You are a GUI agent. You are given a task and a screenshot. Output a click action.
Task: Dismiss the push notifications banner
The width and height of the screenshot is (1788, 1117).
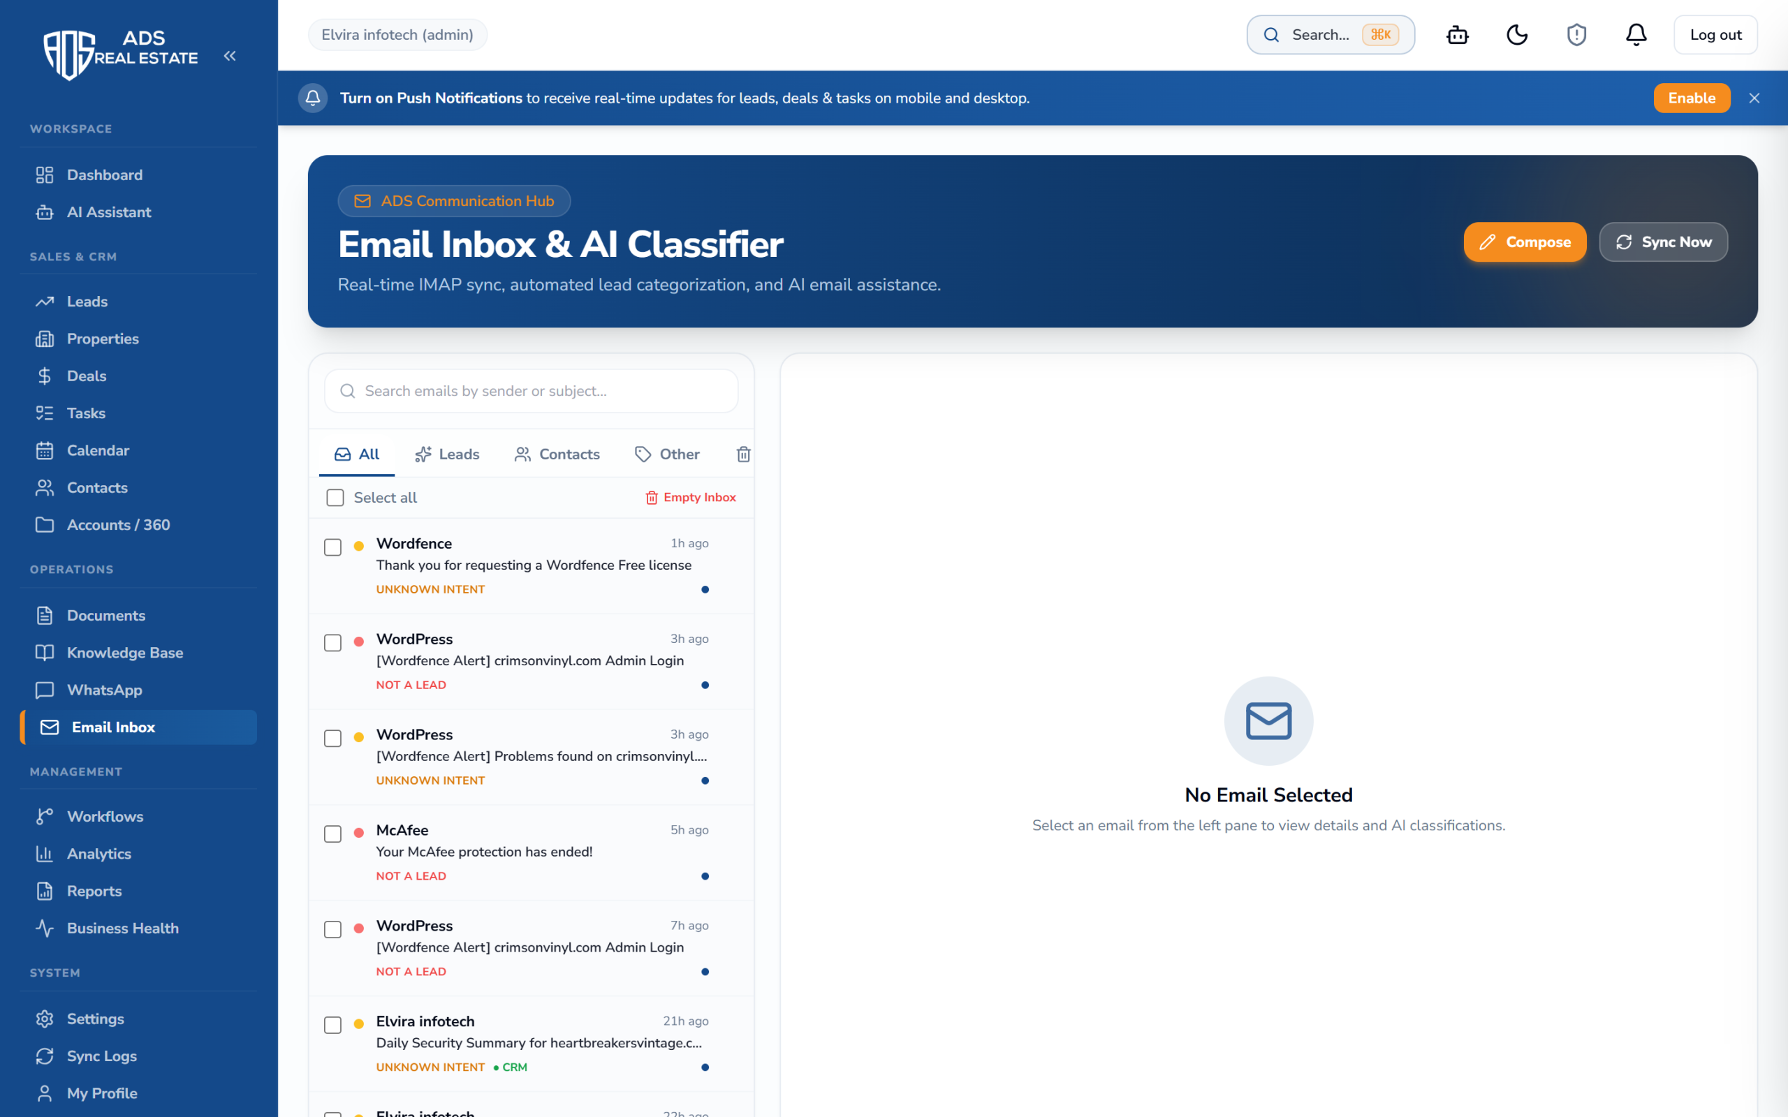tap(1754, 98)
